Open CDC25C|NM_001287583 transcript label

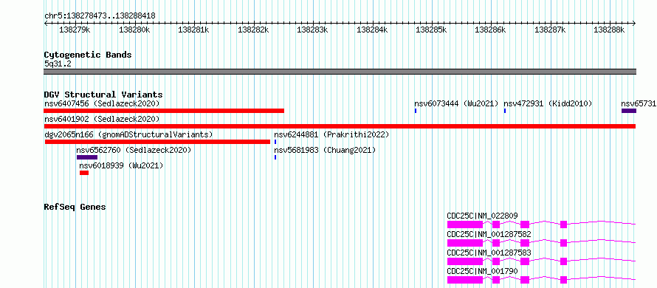tap(489, 253)
